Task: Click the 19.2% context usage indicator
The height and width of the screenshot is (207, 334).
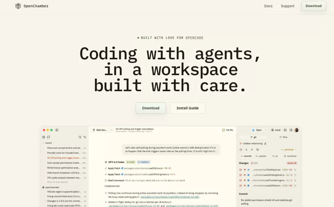Action: tap(228, 130)
